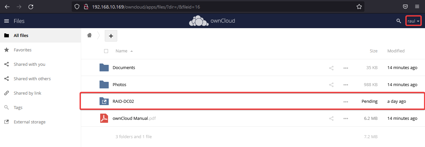Open the ownCloud Manual PDF file icon
Viewport: 425px width, 147px height.
[x=104, y=118]
